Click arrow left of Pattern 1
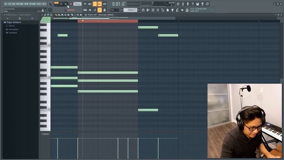 tap(122, 10)
